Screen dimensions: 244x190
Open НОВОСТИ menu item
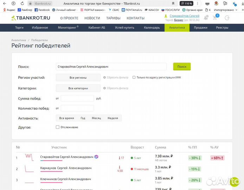pos(92,18)
